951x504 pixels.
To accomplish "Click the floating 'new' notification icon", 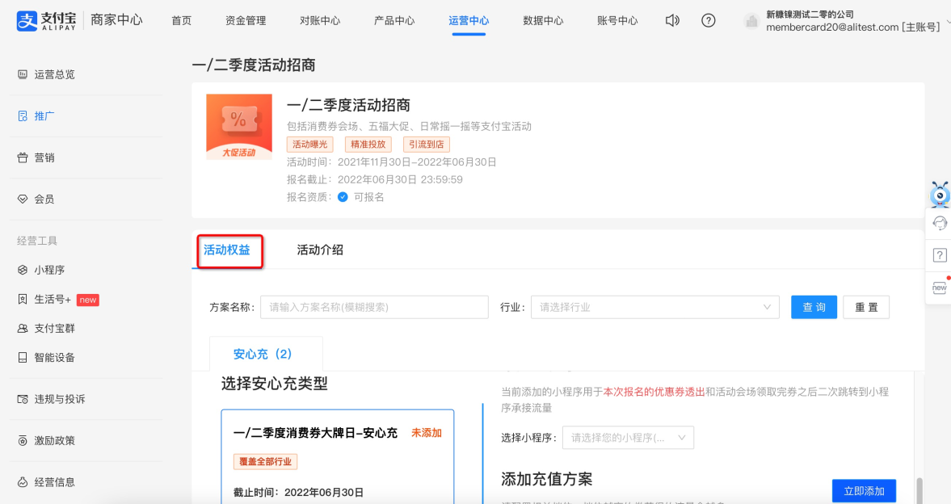I will pos(940,287).
